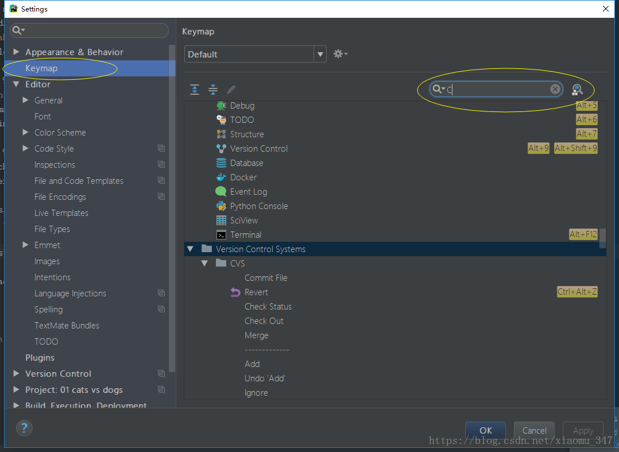This screenshot has width=619, height=452.
Task: Collapse Version Control Systems group
Action: click(x=190, y=249)
